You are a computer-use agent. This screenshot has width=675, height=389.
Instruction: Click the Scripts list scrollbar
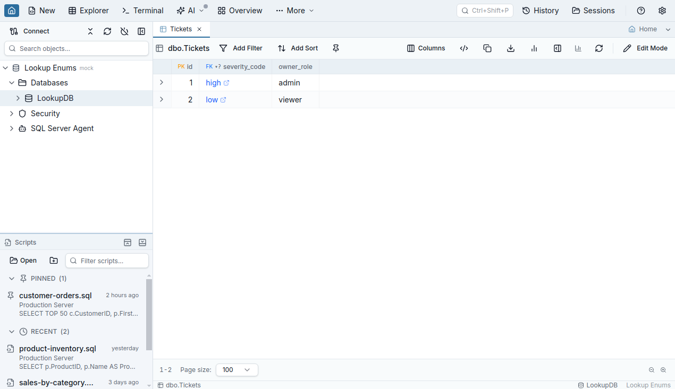click(149, 314)
